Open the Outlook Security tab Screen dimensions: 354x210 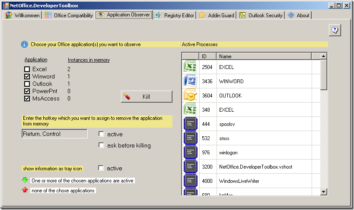click(261, 15)
